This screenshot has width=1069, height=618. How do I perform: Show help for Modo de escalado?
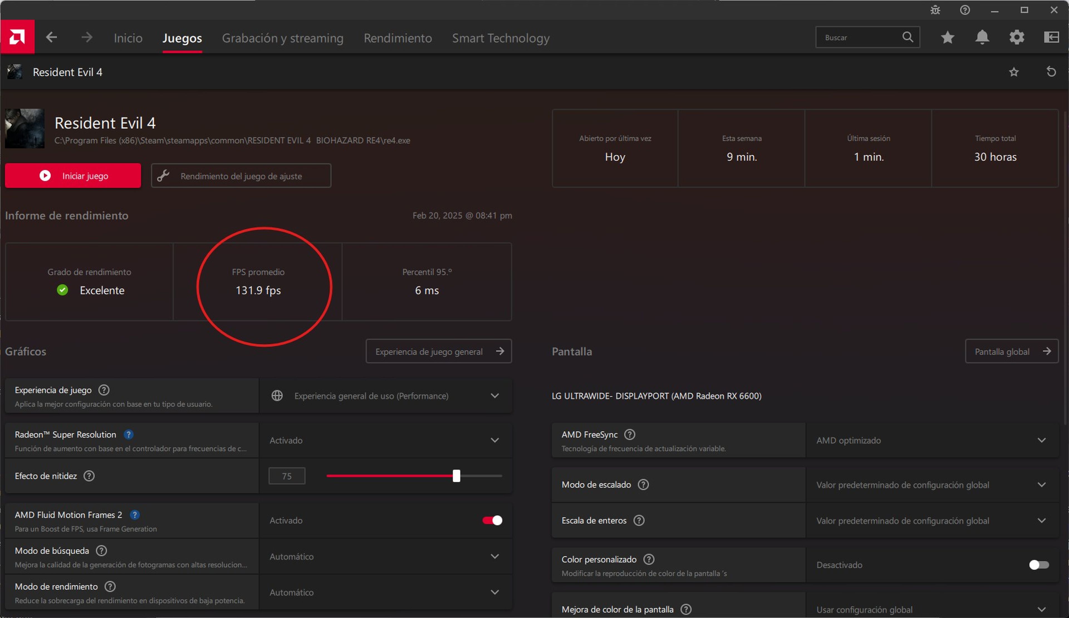click(644, 484)
